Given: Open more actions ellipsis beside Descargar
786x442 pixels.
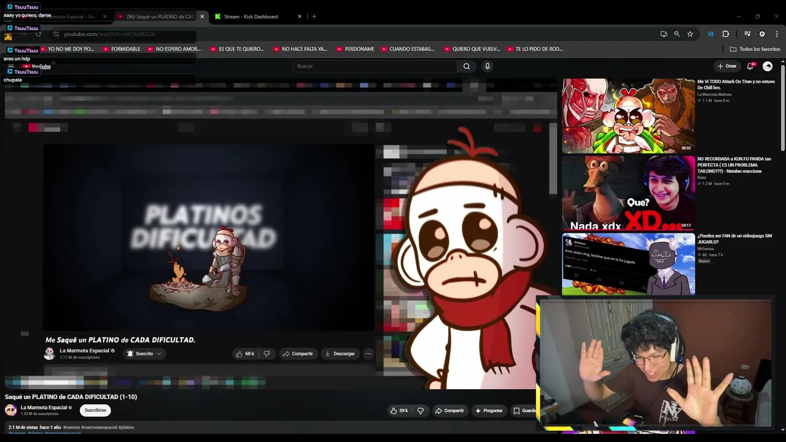Looking at the screenshot, I should click(x=368, y=354).
